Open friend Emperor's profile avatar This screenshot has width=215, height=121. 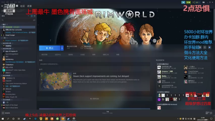159,72
